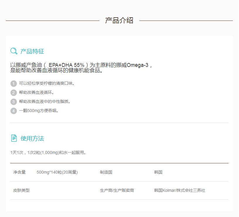Click the 健康机能食品 description line
239x217 pixels.
[x=57, y=71]
